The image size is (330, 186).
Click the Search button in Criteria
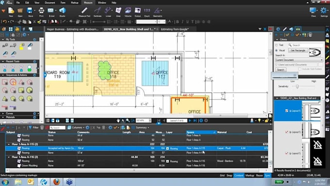280,70
